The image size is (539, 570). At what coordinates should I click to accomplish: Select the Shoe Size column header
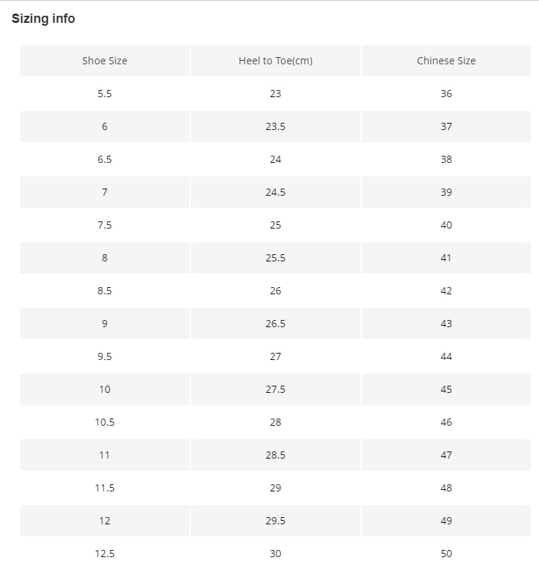point(105,61)
